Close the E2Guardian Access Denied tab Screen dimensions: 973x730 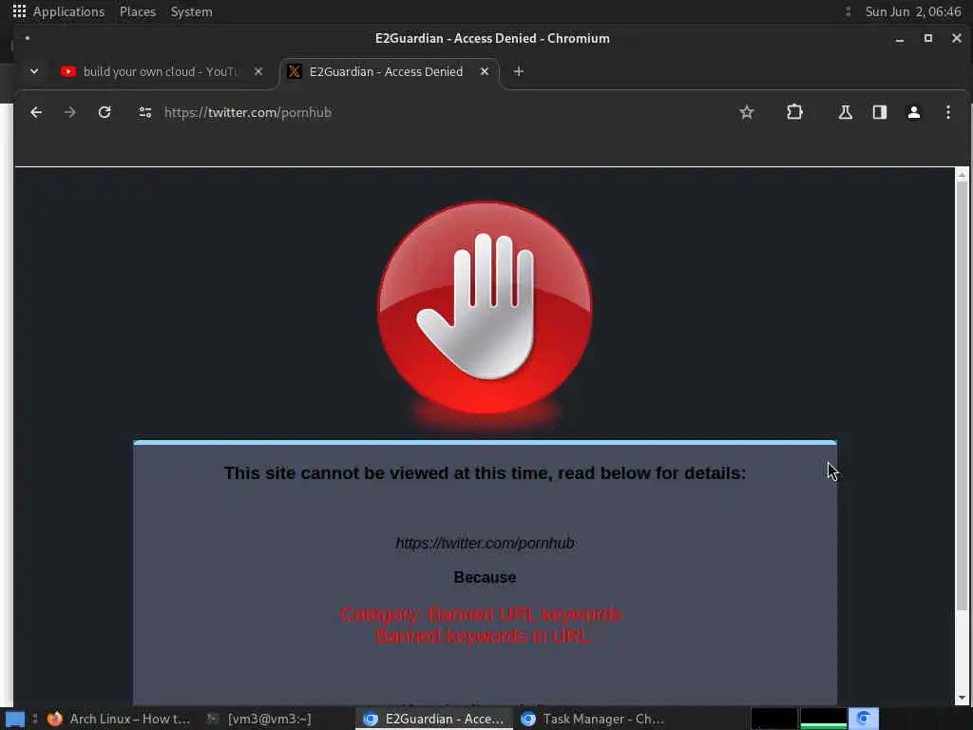point(485,71)
